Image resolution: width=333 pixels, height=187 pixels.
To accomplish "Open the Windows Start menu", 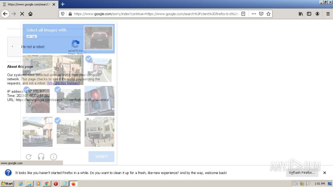I will click(x=7, y=184).
